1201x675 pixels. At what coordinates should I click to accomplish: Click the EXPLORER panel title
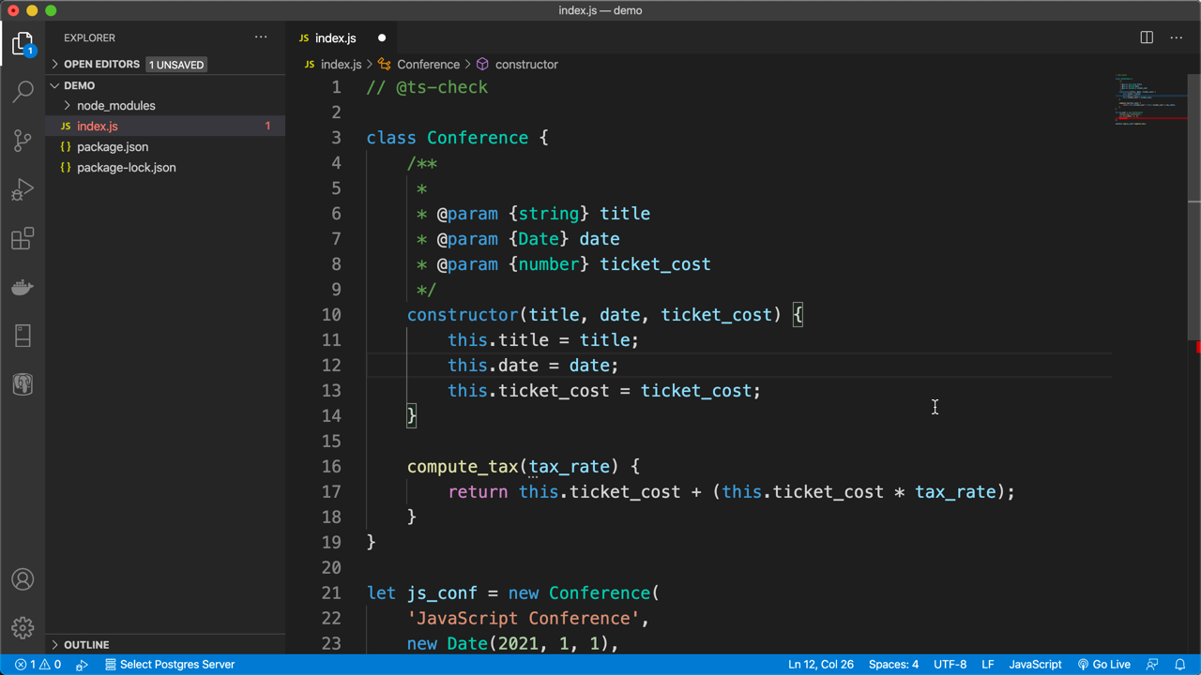coord(89,37)
